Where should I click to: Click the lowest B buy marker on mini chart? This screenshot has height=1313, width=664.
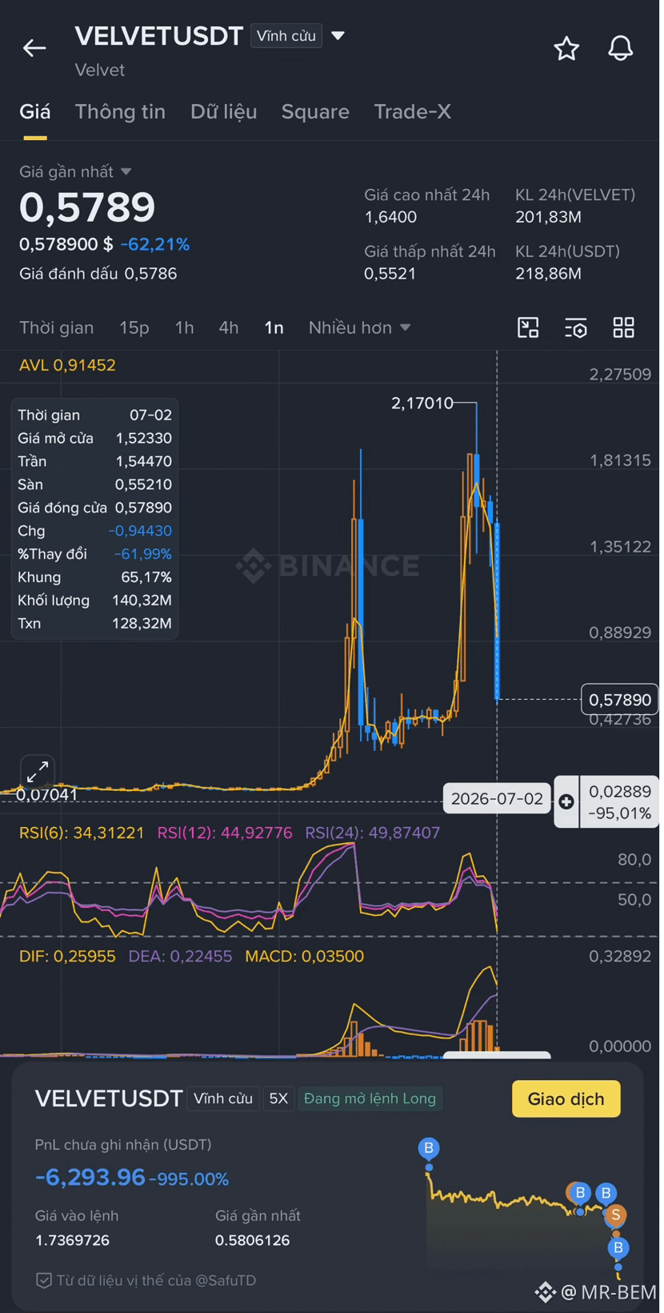coord(618,1247)
